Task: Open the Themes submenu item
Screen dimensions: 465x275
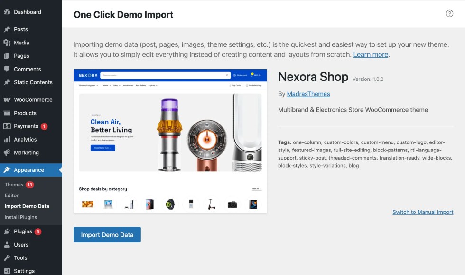Action: coord(14,185)
